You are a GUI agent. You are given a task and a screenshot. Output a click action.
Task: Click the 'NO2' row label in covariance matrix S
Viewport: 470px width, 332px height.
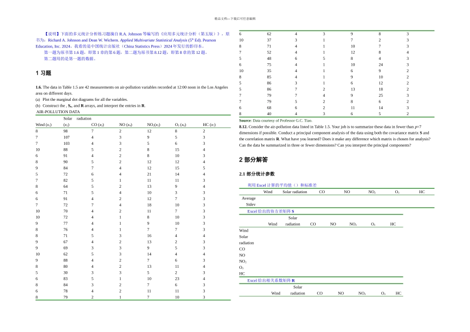pyautogui.click(x=243, y=261)
